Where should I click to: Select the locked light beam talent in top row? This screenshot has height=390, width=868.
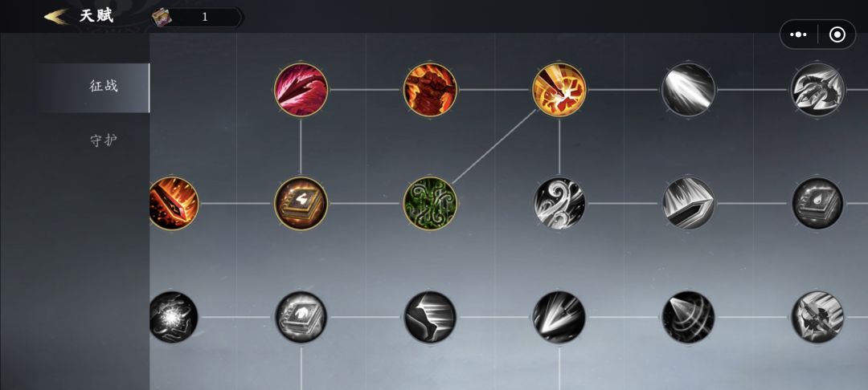[689, 90]
